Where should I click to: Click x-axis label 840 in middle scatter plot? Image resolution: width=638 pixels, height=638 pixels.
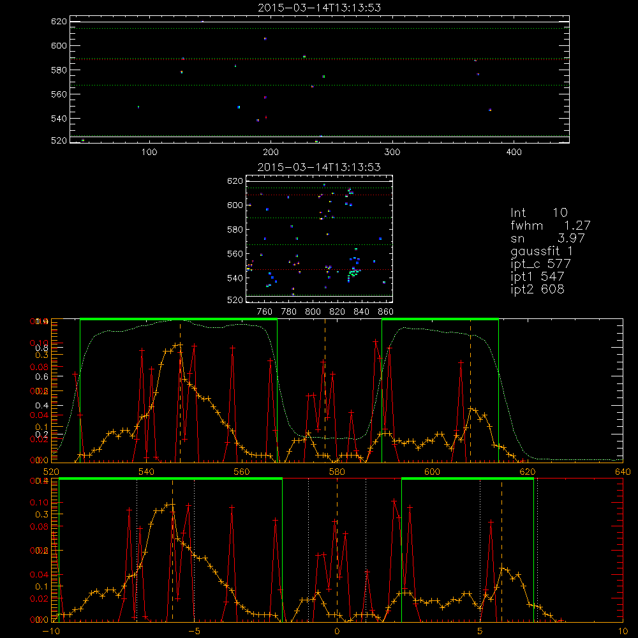tap(362, 312)
